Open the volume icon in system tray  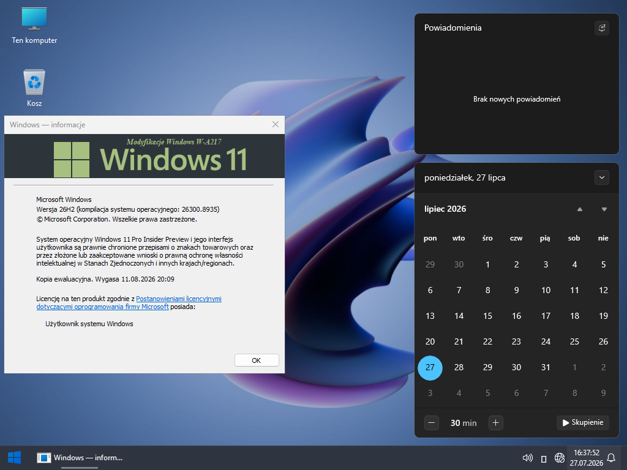pos(527,458)
